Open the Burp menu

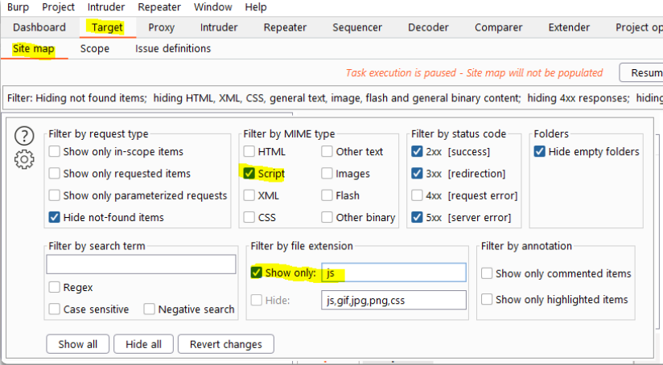point(18,7)
